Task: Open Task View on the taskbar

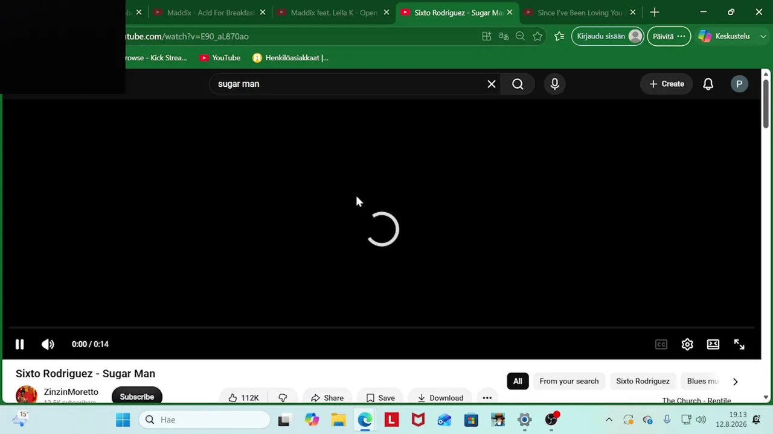Action: (284, 420)
